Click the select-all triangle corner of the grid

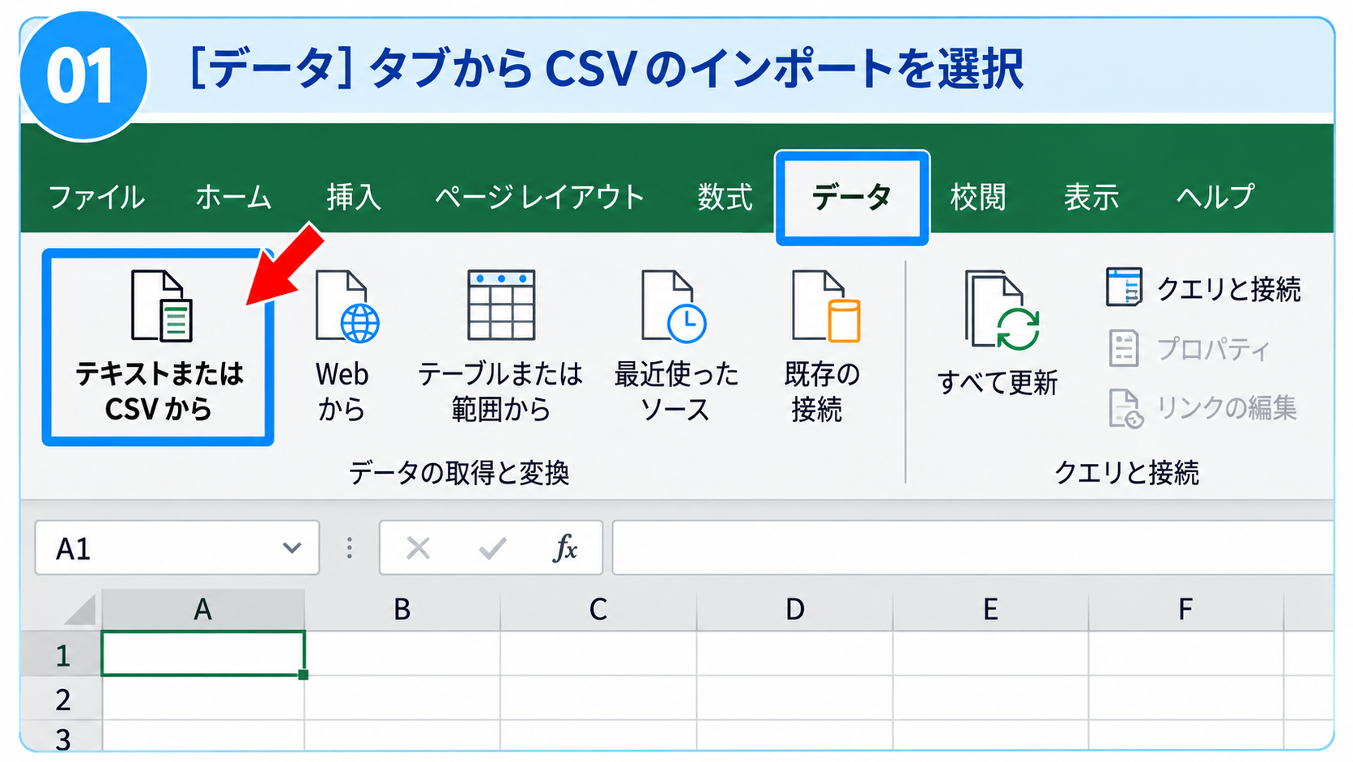(x=81, y=610)
